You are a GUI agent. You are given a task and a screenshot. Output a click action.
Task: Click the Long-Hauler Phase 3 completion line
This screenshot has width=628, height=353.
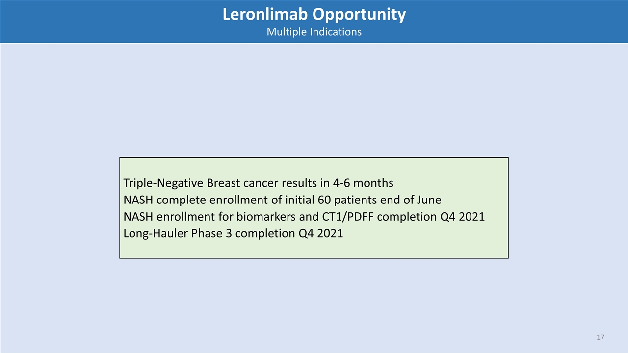(233, 233)
